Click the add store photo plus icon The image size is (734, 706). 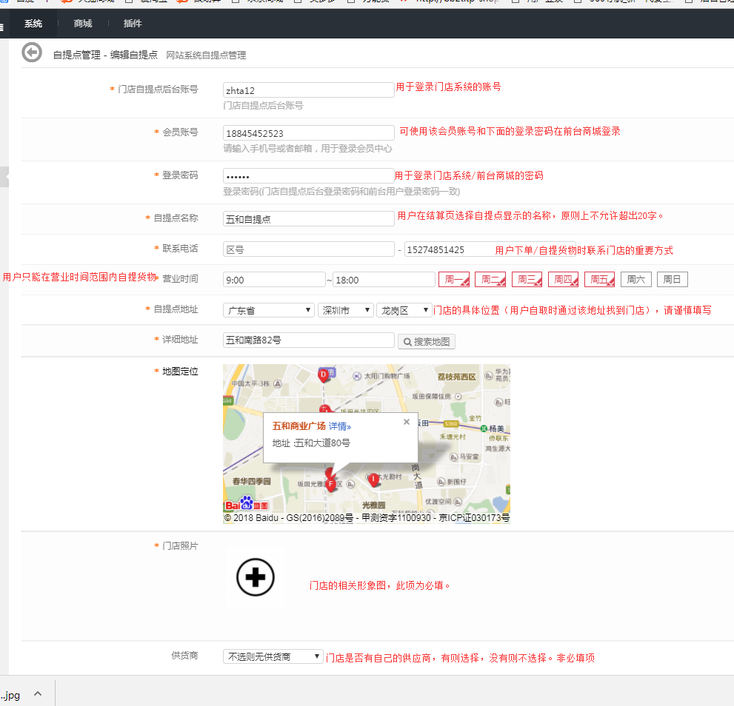coord(255,576)
